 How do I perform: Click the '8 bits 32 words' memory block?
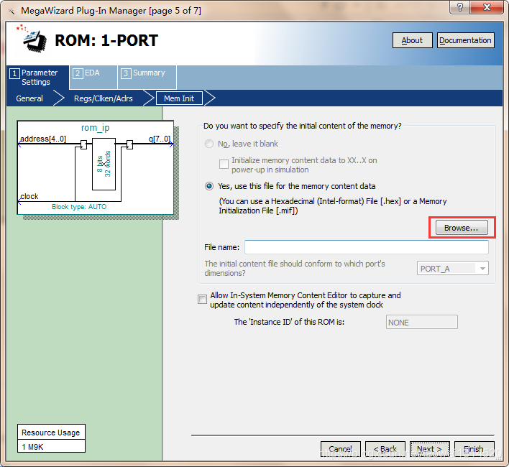pos(104,164)
